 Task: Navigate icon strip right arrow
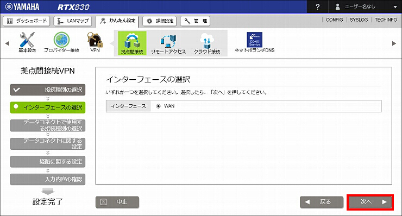(394, 43)
